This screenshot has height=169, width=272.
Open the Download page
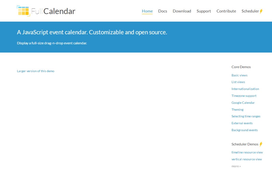182,11
